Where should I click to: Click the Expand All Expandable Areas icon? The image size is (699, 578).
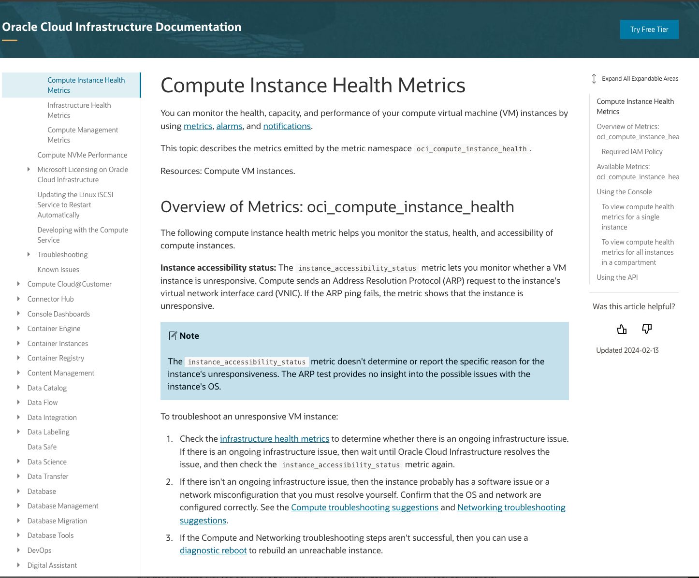[x=594, y=78]
